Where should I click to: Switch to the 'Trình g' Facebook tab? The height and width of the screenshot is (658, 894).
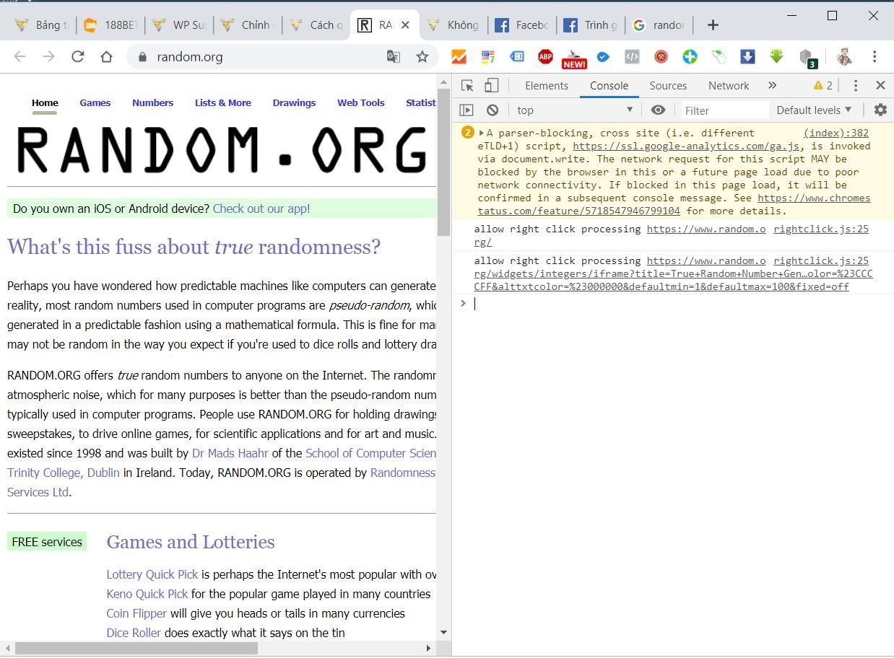[x=591, y=25]
